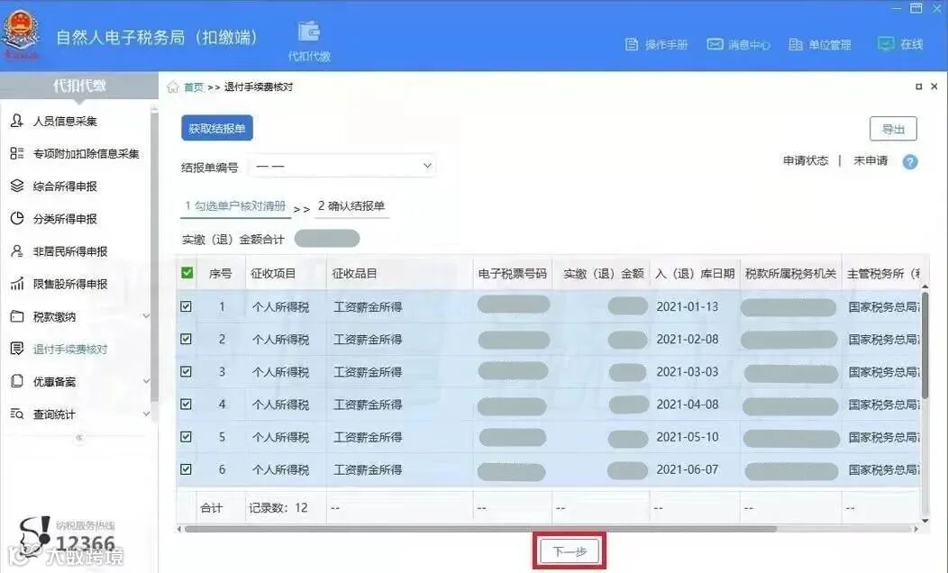The width and height of the screenshot is (948, 573).
Task: Expand the 税款缴纳 menu chevron
Action: pos(146,316)
